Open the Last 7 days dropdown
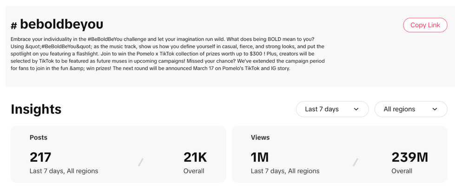 pos(332,109)
